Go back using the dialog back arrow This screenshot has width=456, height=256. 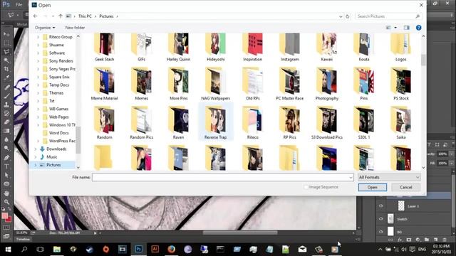point(36,16)
